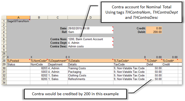The height and width of the screenshot is (101, 185).
Task: Select the TLCredit tag cell
Action: (170, 61)
